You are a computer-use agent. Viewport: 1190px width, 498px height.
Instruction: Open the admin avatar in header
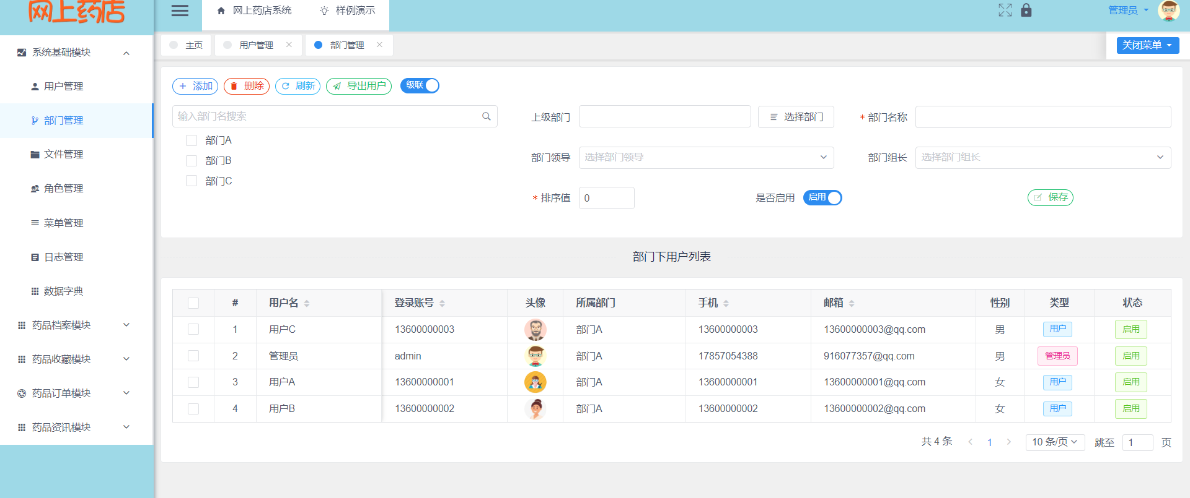(x=1169, y=10)
